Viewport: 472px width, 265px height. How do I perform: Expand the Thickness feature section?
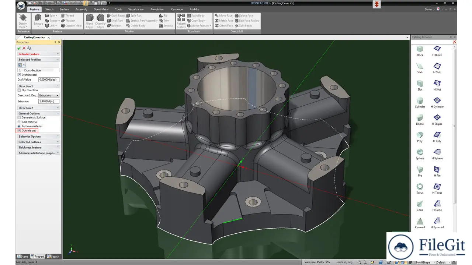pos(38,147)
